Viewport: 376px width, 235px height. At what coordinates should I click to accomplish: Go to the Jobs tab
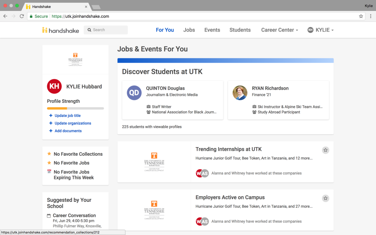tap(189, 30)
